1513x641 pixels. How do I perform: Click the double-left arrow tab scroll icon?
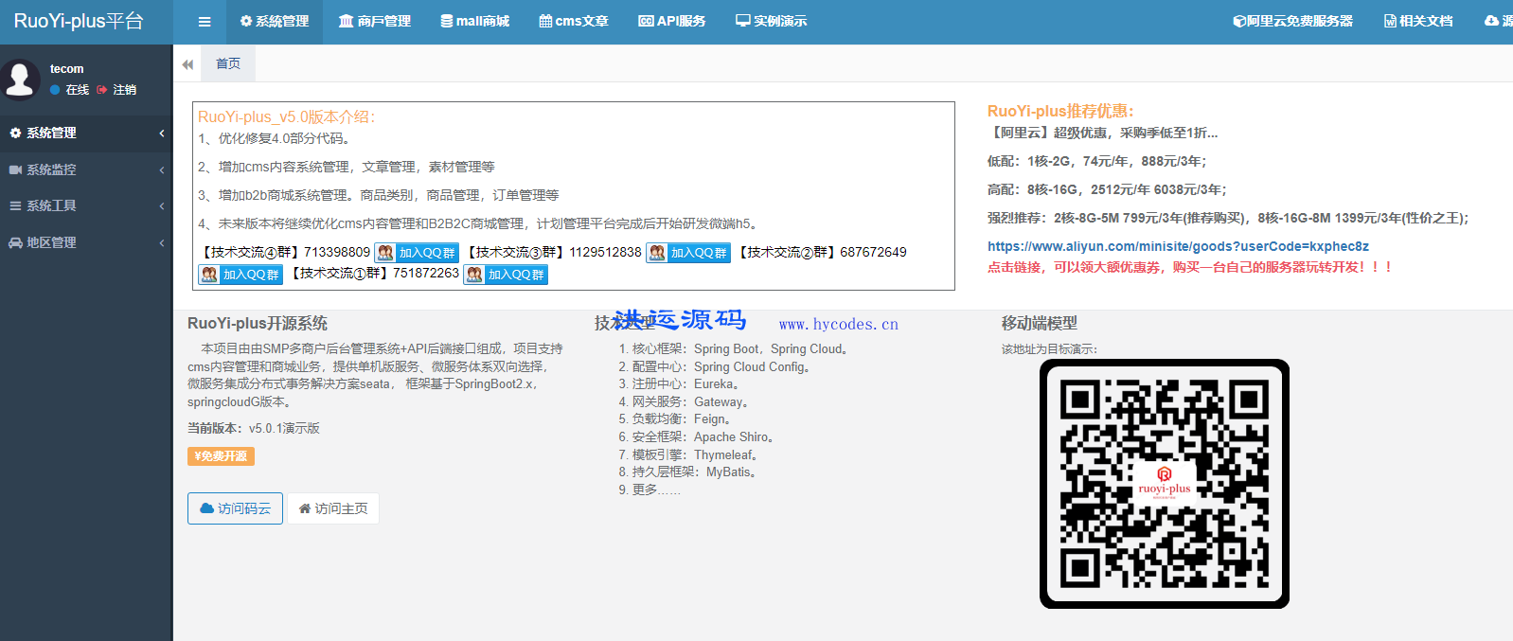pos(187,64)
